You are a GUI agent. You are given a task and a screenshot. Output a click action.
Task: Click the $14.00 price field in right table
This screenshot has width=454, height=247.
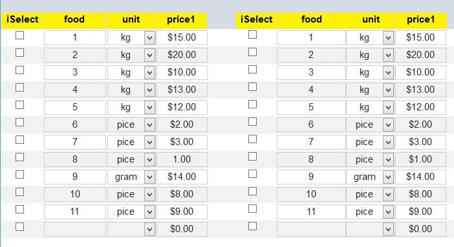tap(420, 177)
